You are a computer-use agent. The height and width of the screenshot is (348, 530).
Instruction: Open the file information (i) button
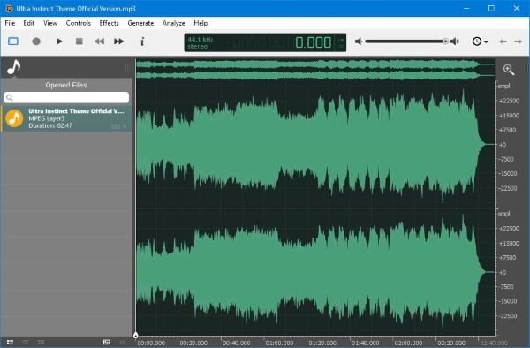tap(142, 42)
